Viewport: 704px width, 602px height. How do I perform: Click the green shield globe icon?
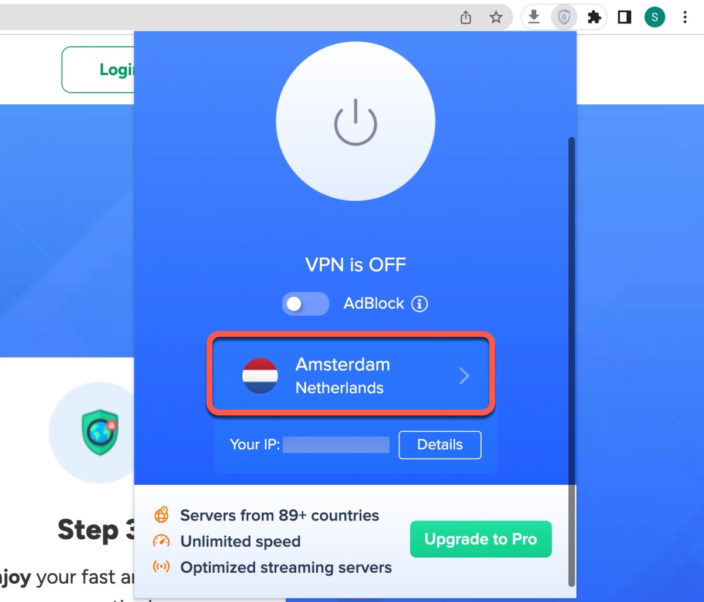click(x=100, y=433)
